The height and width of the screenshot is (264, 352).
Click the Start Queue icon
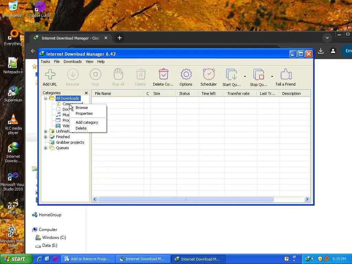pyautogui.click(x=231, y=75)
